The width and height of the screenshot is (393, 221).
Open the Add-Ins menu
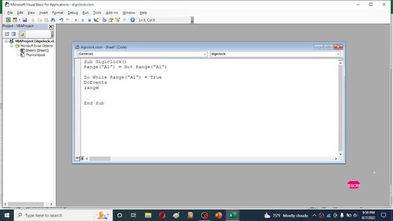click(x=112, y=12)
